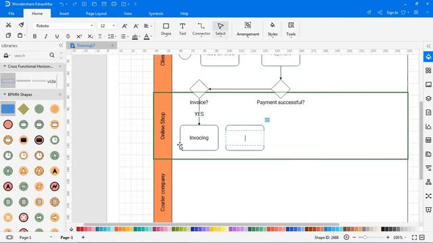This screenshot has height=243, width=433.
Task: Open the text alignment dropdown
Action: click(x=147, y=26)
